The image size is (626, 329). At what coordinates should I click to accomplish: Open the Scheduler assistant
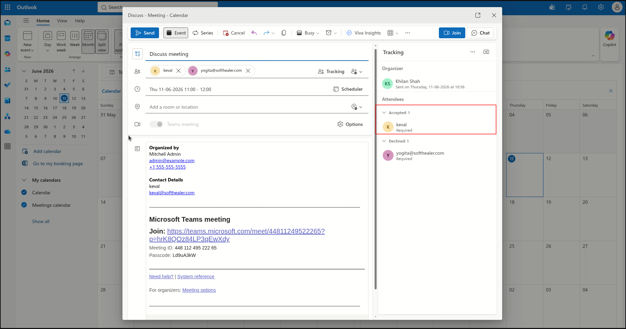348,89
